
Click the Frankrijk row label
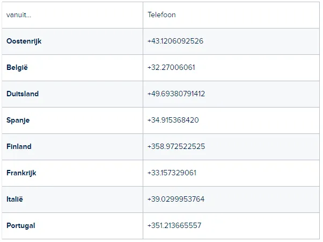point(21,173)
